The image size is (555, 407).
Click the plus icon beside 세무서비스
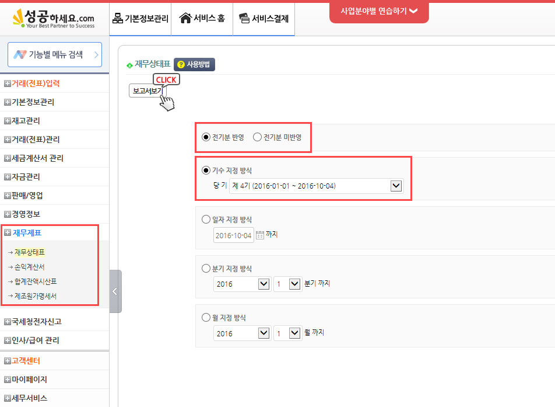pos(7,398)
